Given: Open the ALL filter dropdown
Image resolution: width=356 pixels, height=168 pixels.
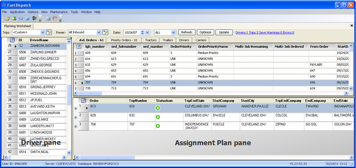Looking at the screenshot, I should (173, 32).
